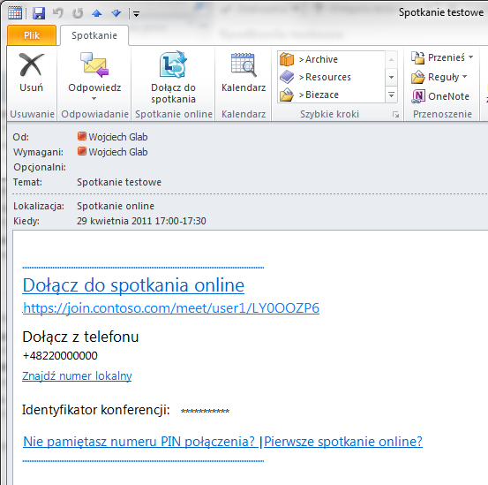Click the Biezace quick step folder icon
Image resolution: width=488 pixels, height=485 pixels.
point(287,95)
